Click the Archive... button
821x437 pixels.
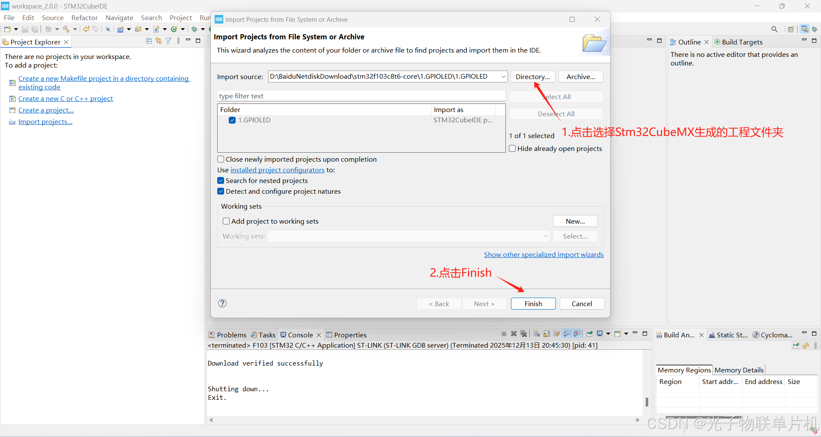[x=581, y=77]
